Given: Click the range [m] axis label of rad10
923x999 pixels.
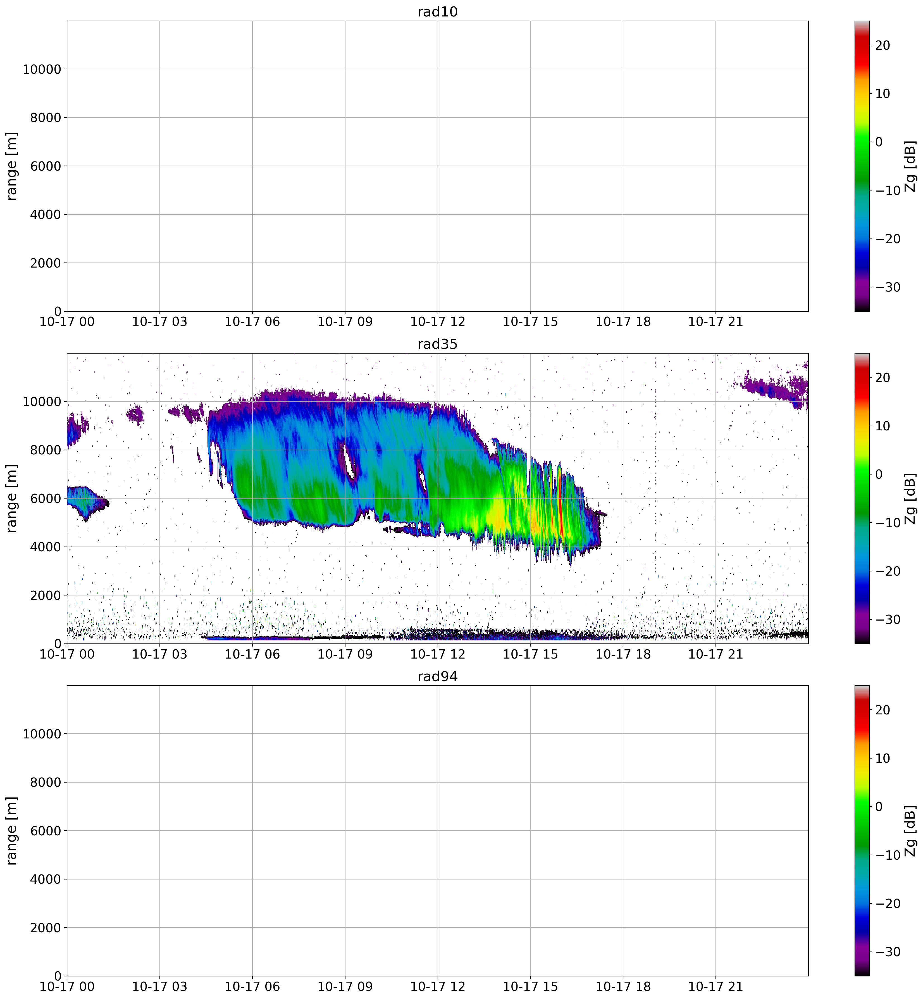Looking at the screenshot, I should [12, 166].
